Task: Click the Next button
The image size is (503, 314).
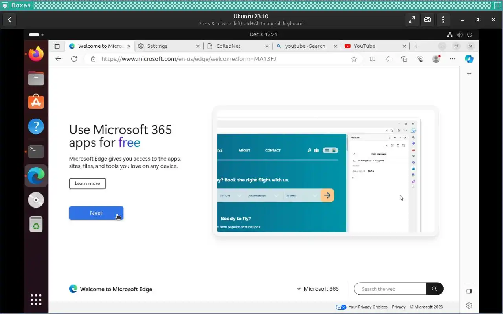Action: point(96,213)
